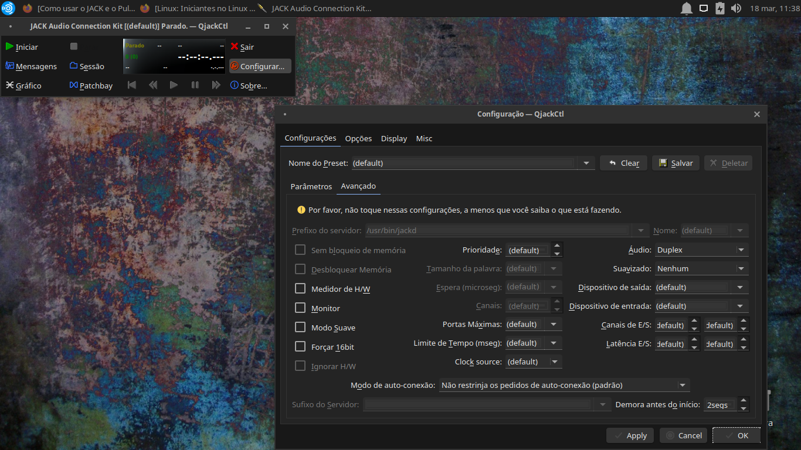
Task: Switch to the Parâmetros sub-tab
Action: [x=311, y=186]
